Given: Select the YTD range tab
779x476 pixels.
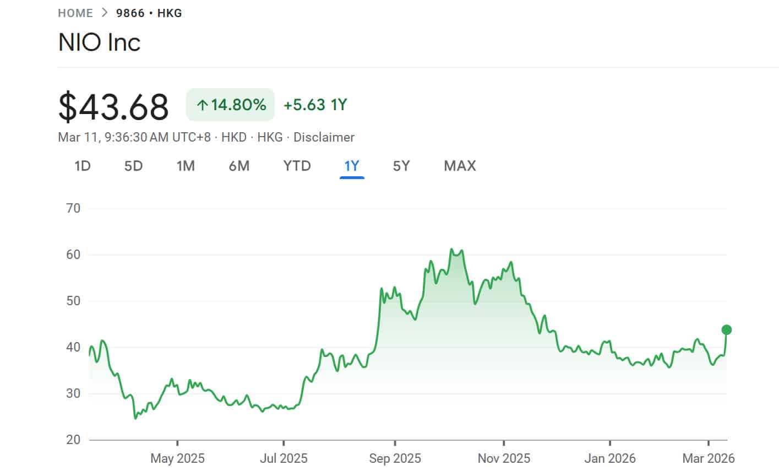Looking at the screenshot, I should coord(297,166).
